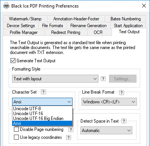Image resolution: width=150 pixels, height=146 pixels.
Task: Click the printer icon in title bar
Action: coord(6,6)
